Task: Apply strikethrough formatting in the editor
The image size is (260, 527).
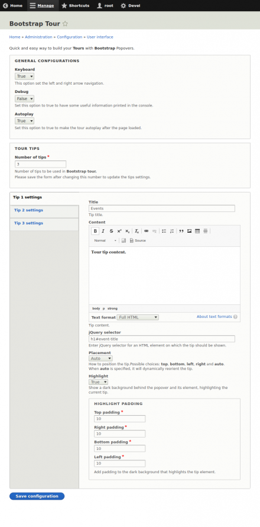Action: click(111, 231)
